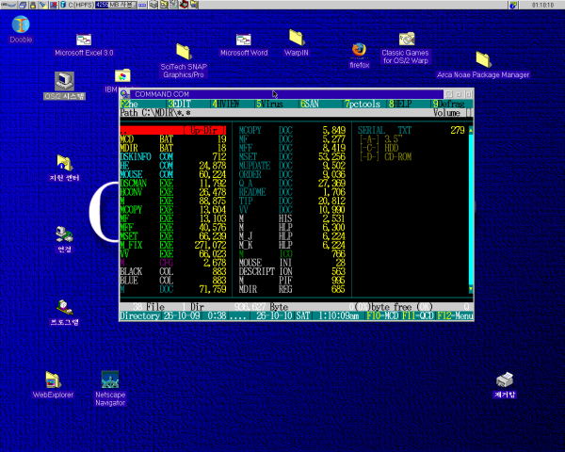Select the README DOC file row
This screenshot has width=565, height=452.
[x=292, y=192]
